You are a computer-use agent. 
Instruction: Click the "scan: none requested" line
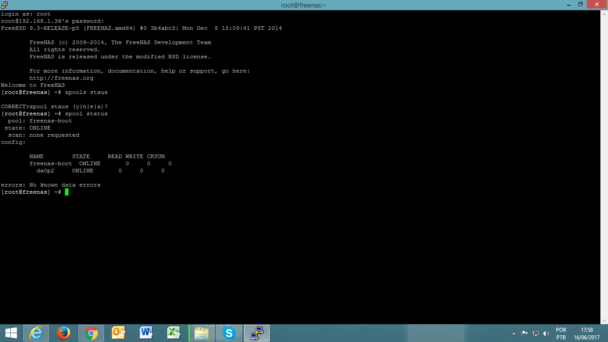44,135
